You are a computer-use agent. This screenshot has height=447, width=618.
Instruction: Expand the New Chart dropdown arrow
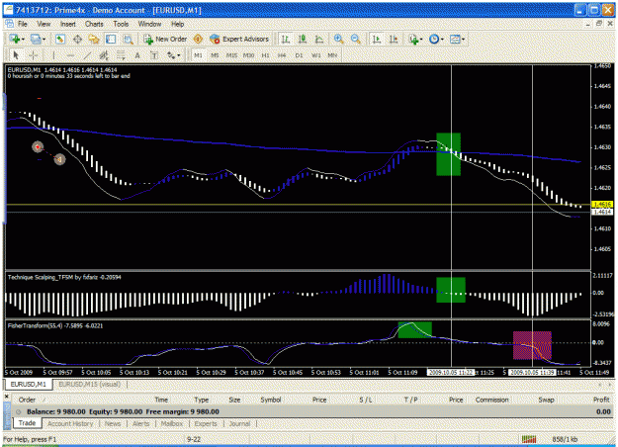(x=23, y=40)
